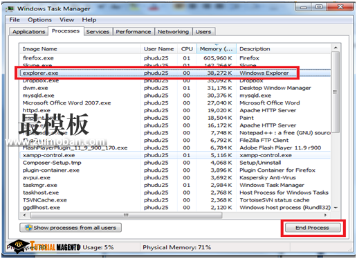Click scroll up arrow of process list
This screenshot has width=357, height=259.
(336, 48)
